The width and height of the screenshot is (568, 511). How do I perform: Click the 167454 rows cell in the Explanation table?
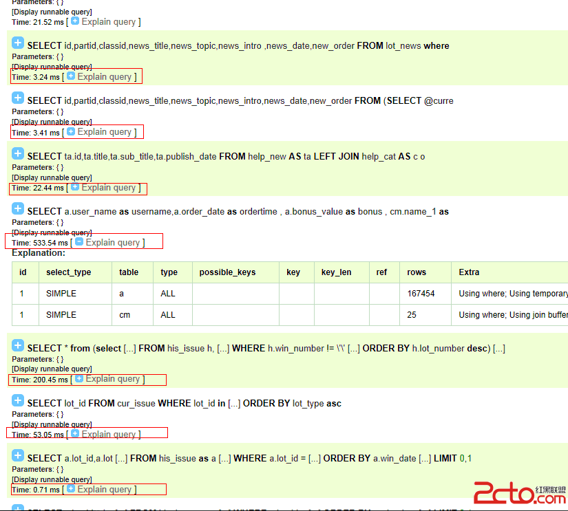click(x=421, y=294)
